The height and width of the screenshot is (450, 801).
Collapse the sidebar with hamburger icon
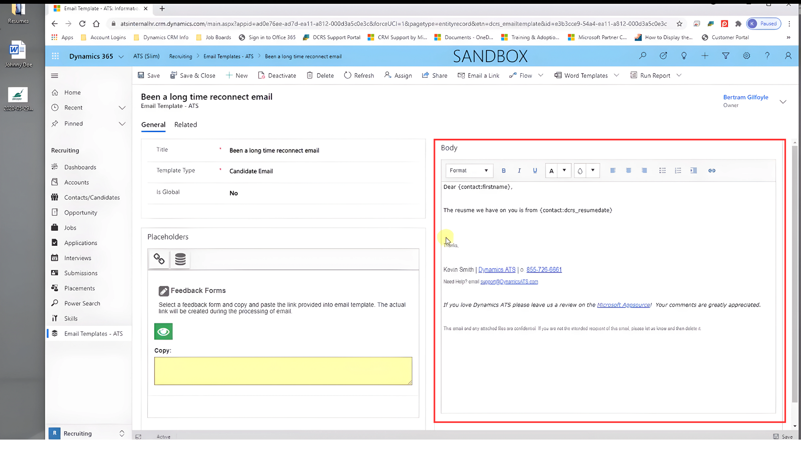click(x=55, y=76)
